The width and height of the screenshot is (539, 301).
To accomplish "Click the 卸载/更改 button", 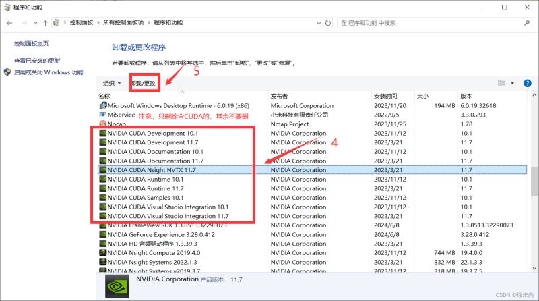I will (144, 83).
